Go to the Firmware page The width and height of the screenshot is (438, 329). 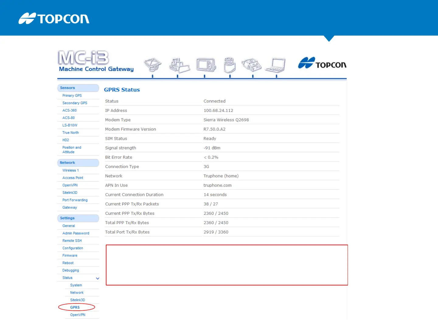[70, 256]
